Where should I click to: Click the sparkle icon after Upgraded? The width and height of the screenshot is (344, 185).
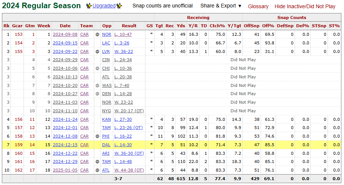tap(119, 6)
